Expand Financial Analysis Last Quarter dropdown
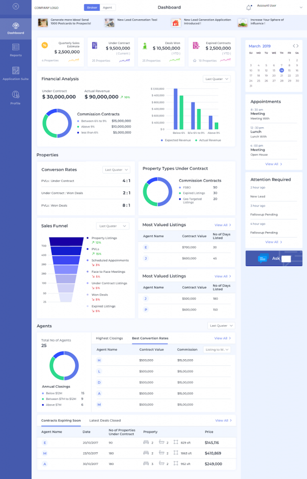The height and width of the screenshot is (479, 307). click(217, 79)
